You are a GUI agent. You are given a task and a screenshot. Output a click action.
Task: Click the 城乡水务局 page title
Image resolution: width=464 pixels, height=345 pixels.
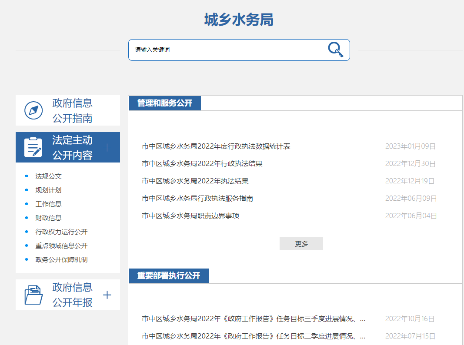(239, 20)
